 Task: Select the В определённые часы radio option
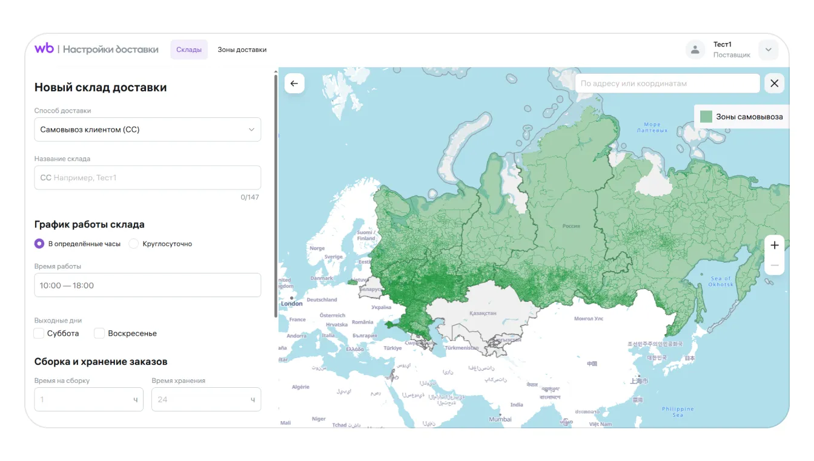[x=39, y=244]
